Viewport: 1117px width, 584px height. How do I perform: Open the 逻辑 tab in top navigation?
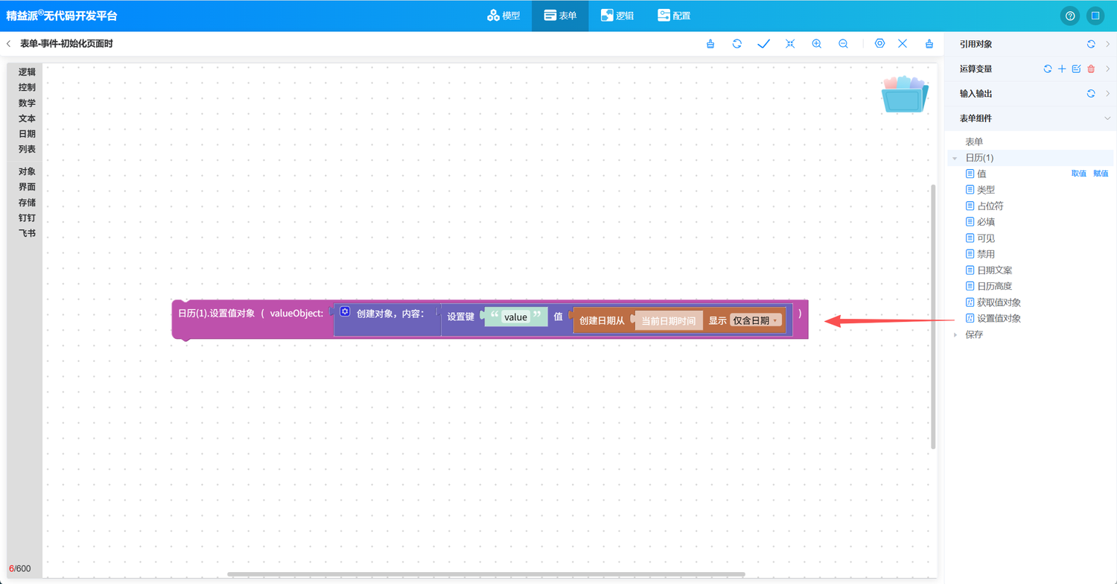tap(617, 16)
